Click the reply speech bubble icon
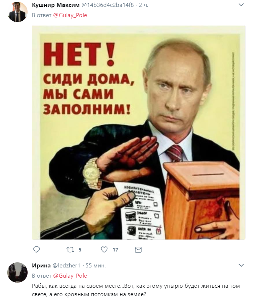Viewport: 256px width, 303px height. 36,249
